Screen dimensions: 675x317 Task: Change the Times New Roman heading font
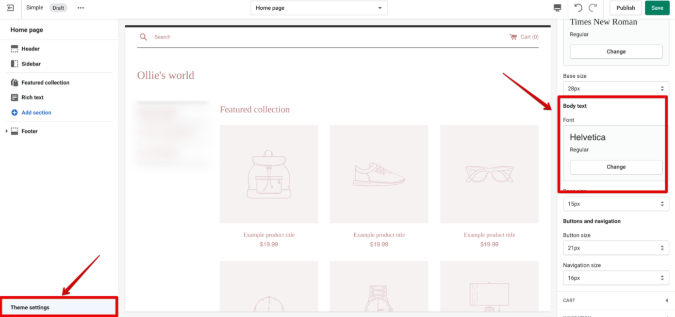616,51
